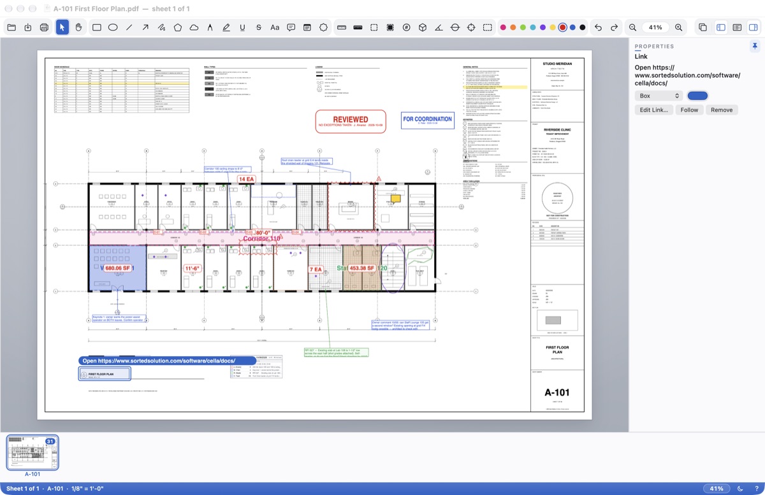Screen dimensions: 765x495
Task: Select the Aa text box tool
Action: tap(275, 27)
